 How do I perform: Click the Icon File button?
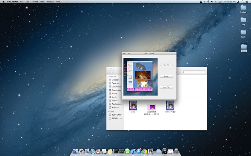coord(166,87)
